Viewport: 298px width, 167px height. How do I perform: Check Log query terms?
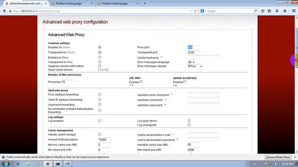click(x=189, y=121)
